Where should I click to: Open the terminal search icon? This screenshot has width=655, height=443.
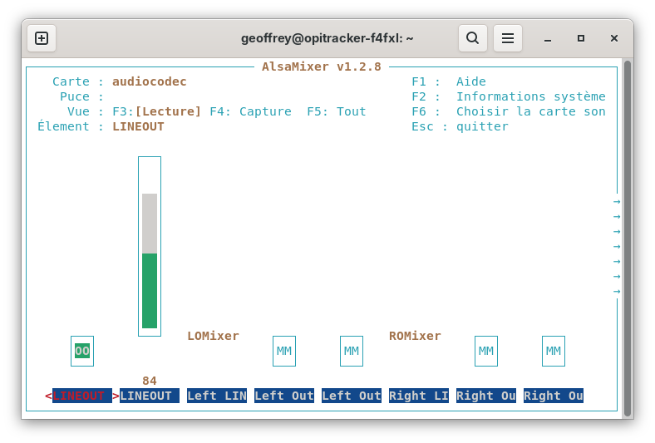[x=472, y=38]
